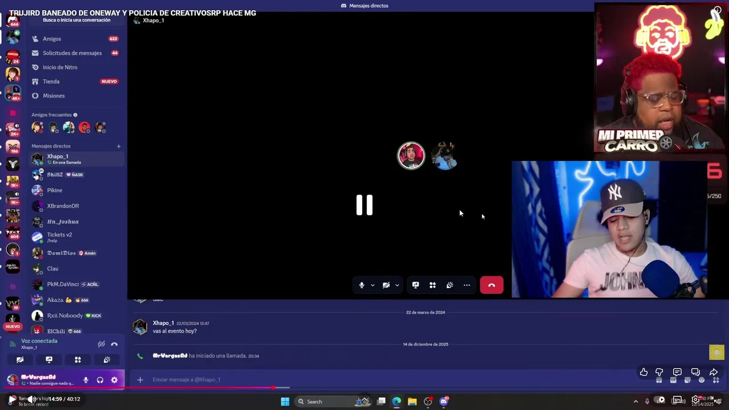Like the video with thumbs up

coord(644,372)
